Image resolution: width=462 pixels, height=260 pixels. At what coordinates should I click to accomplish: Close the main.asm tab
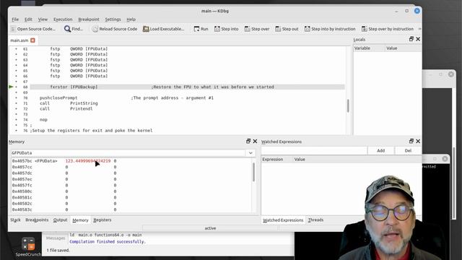click(32, 40)
